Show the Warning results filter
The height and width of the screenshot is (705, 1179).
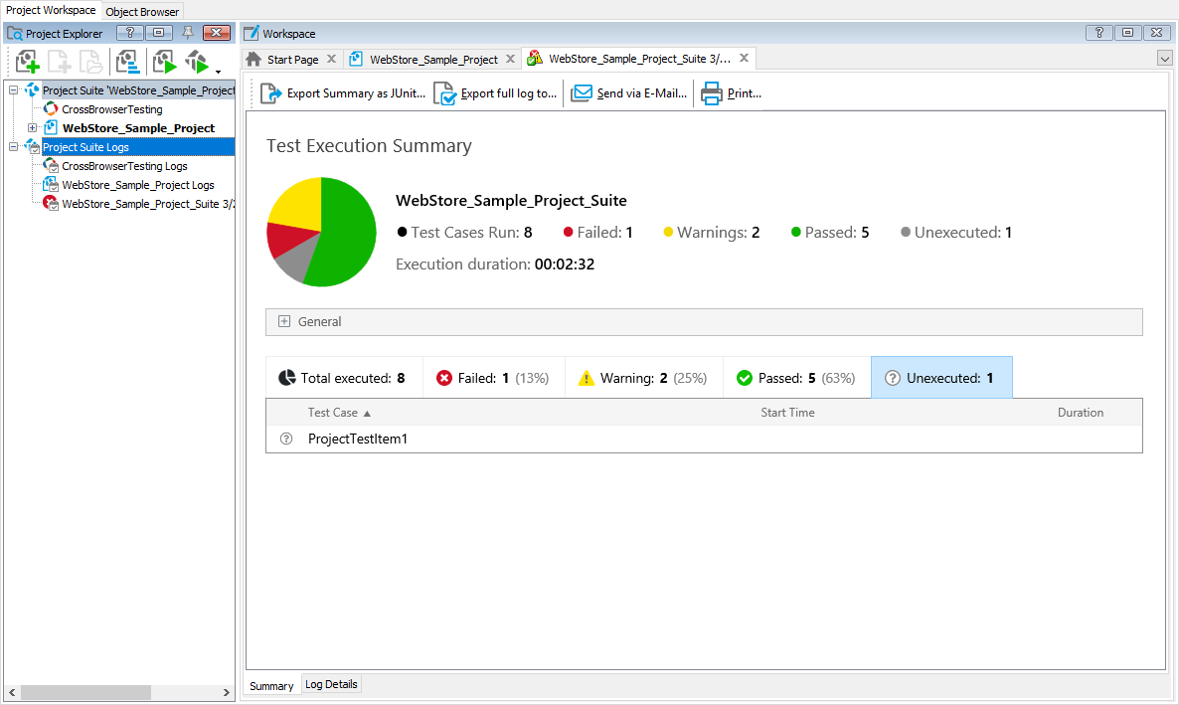[x=643, y=377]
